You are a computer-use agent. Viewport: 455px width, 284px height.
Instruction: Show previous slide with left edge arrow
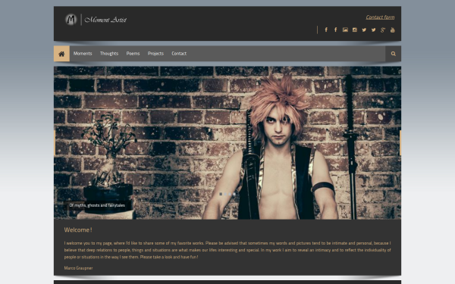[55, 142]
